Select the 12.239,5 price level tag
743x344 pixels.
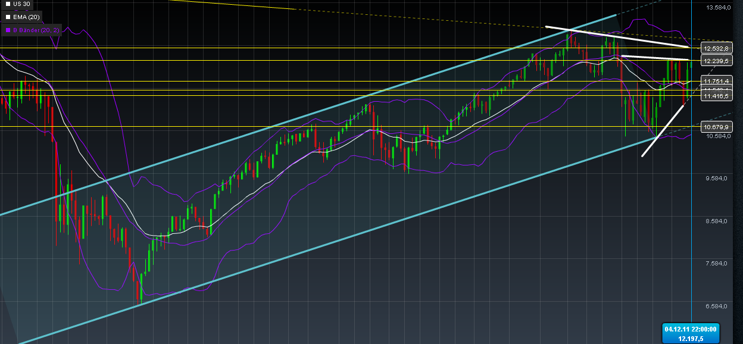[716, 60]
